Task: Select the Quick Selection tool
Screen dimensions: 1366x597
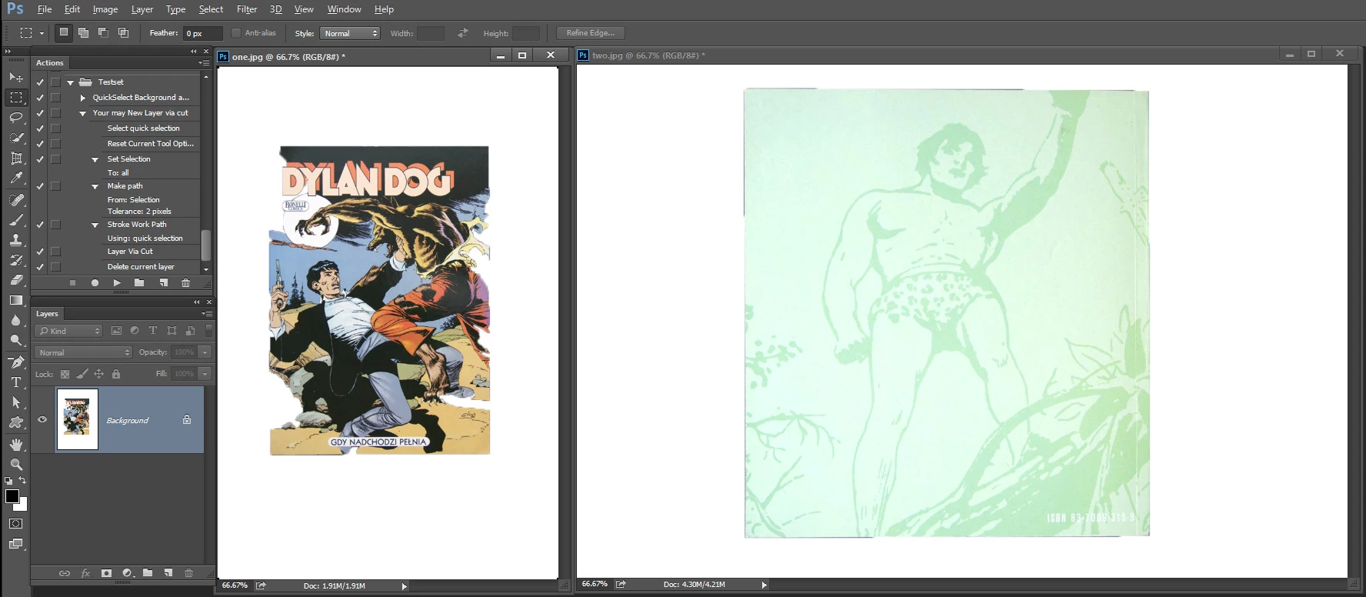Action: tap(15, 138)
